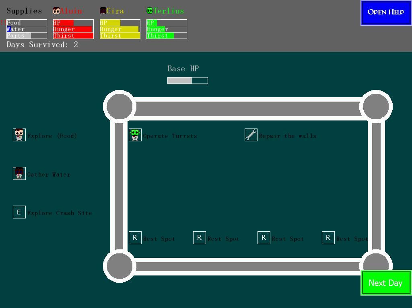Screen dimensions: 412x308
Task: Click the green "Terlius" name text
Action: [169, 11]
